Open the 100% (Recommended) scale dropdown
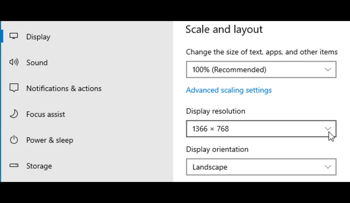Viewport: 350px width, 203px height. (x=261, y=69)
